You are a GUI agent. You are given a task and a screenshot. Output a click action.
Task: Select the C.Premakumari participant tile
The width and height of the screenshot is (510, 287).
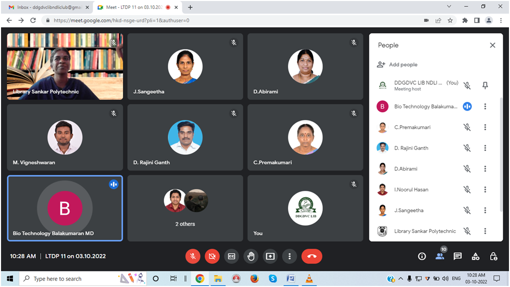(x=305, y=137)
